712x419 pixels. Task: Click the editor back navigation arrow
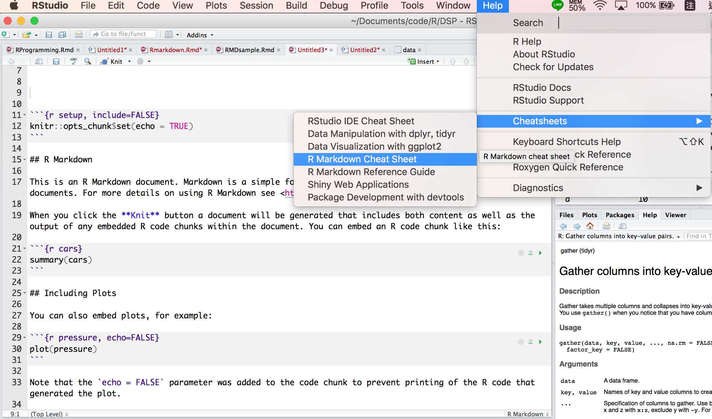tap(11, 61)
